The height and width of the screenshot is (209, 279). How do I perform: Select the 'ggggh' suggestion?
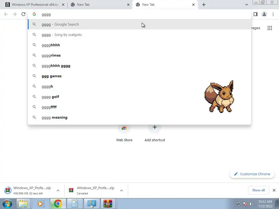click(x=139, y=86)
